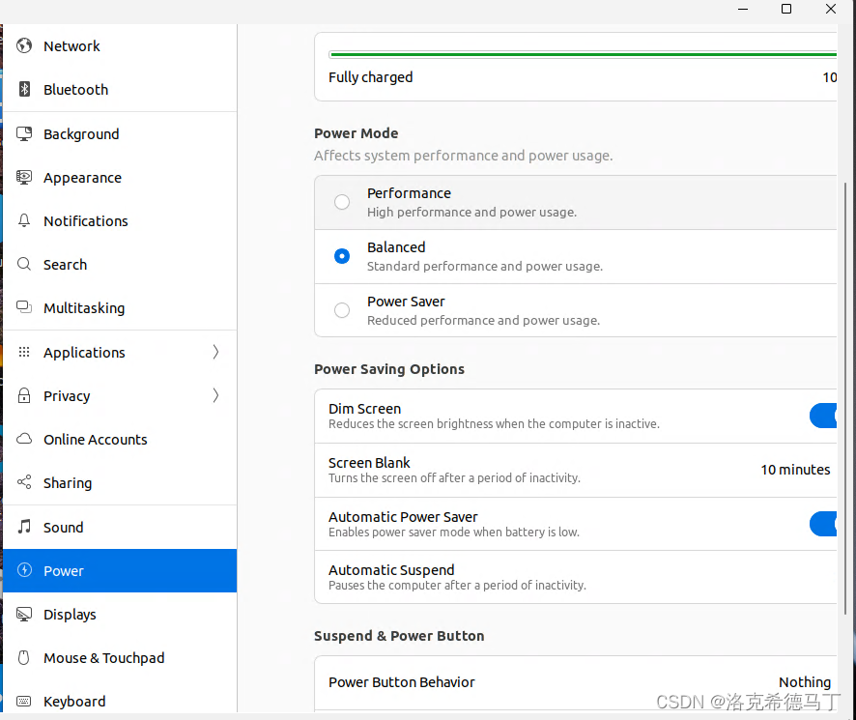This screenshot has width=856, height=720.
Task: Click the Network globe icon
Action: coord(24,45)
